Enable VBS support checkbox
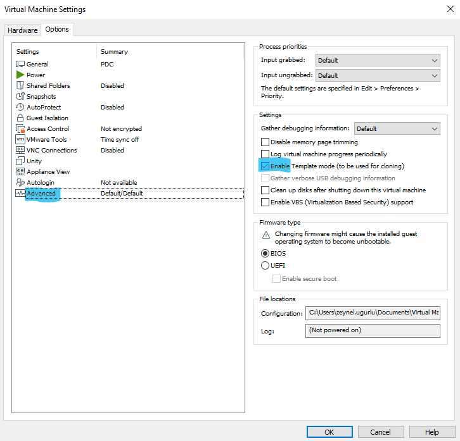Viewport: 460px width, 441px height. [x=265, y=202]
